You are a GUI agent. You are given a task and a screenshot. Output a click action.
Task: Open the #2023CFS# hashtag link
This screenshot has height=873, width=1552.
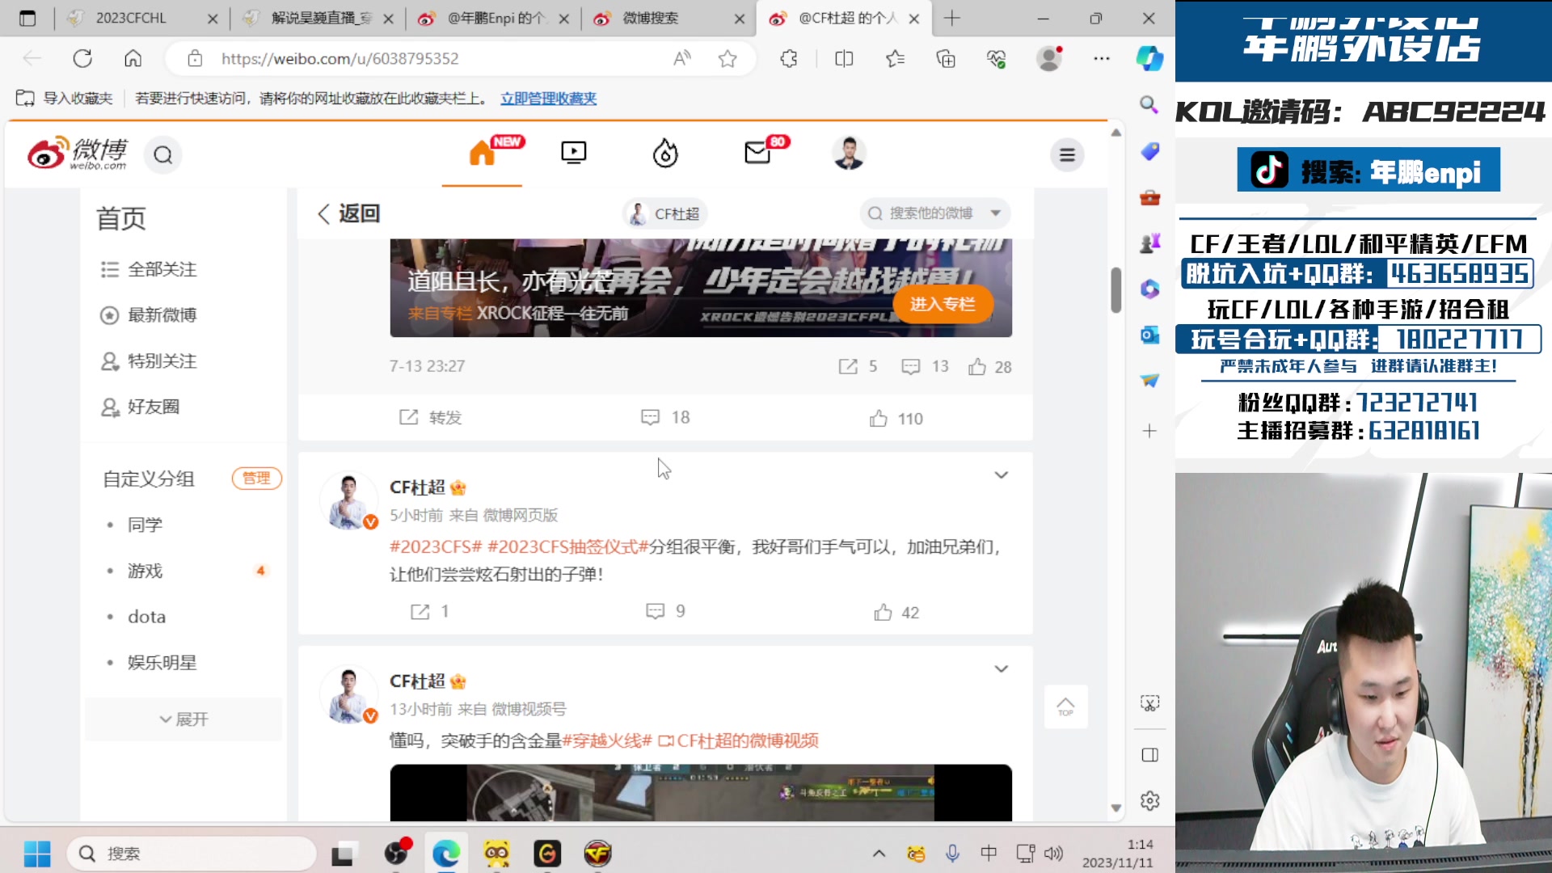tap(436, 547)
